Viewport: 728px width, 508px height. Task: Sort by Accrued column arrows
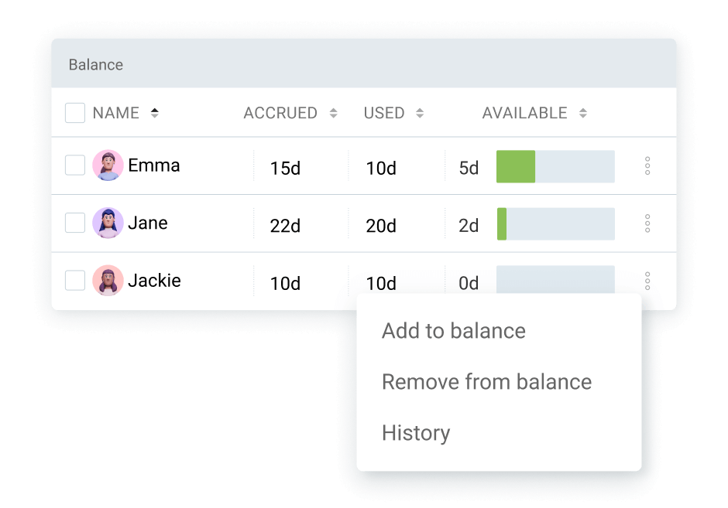pyautogui.click(x=333, y=113)
